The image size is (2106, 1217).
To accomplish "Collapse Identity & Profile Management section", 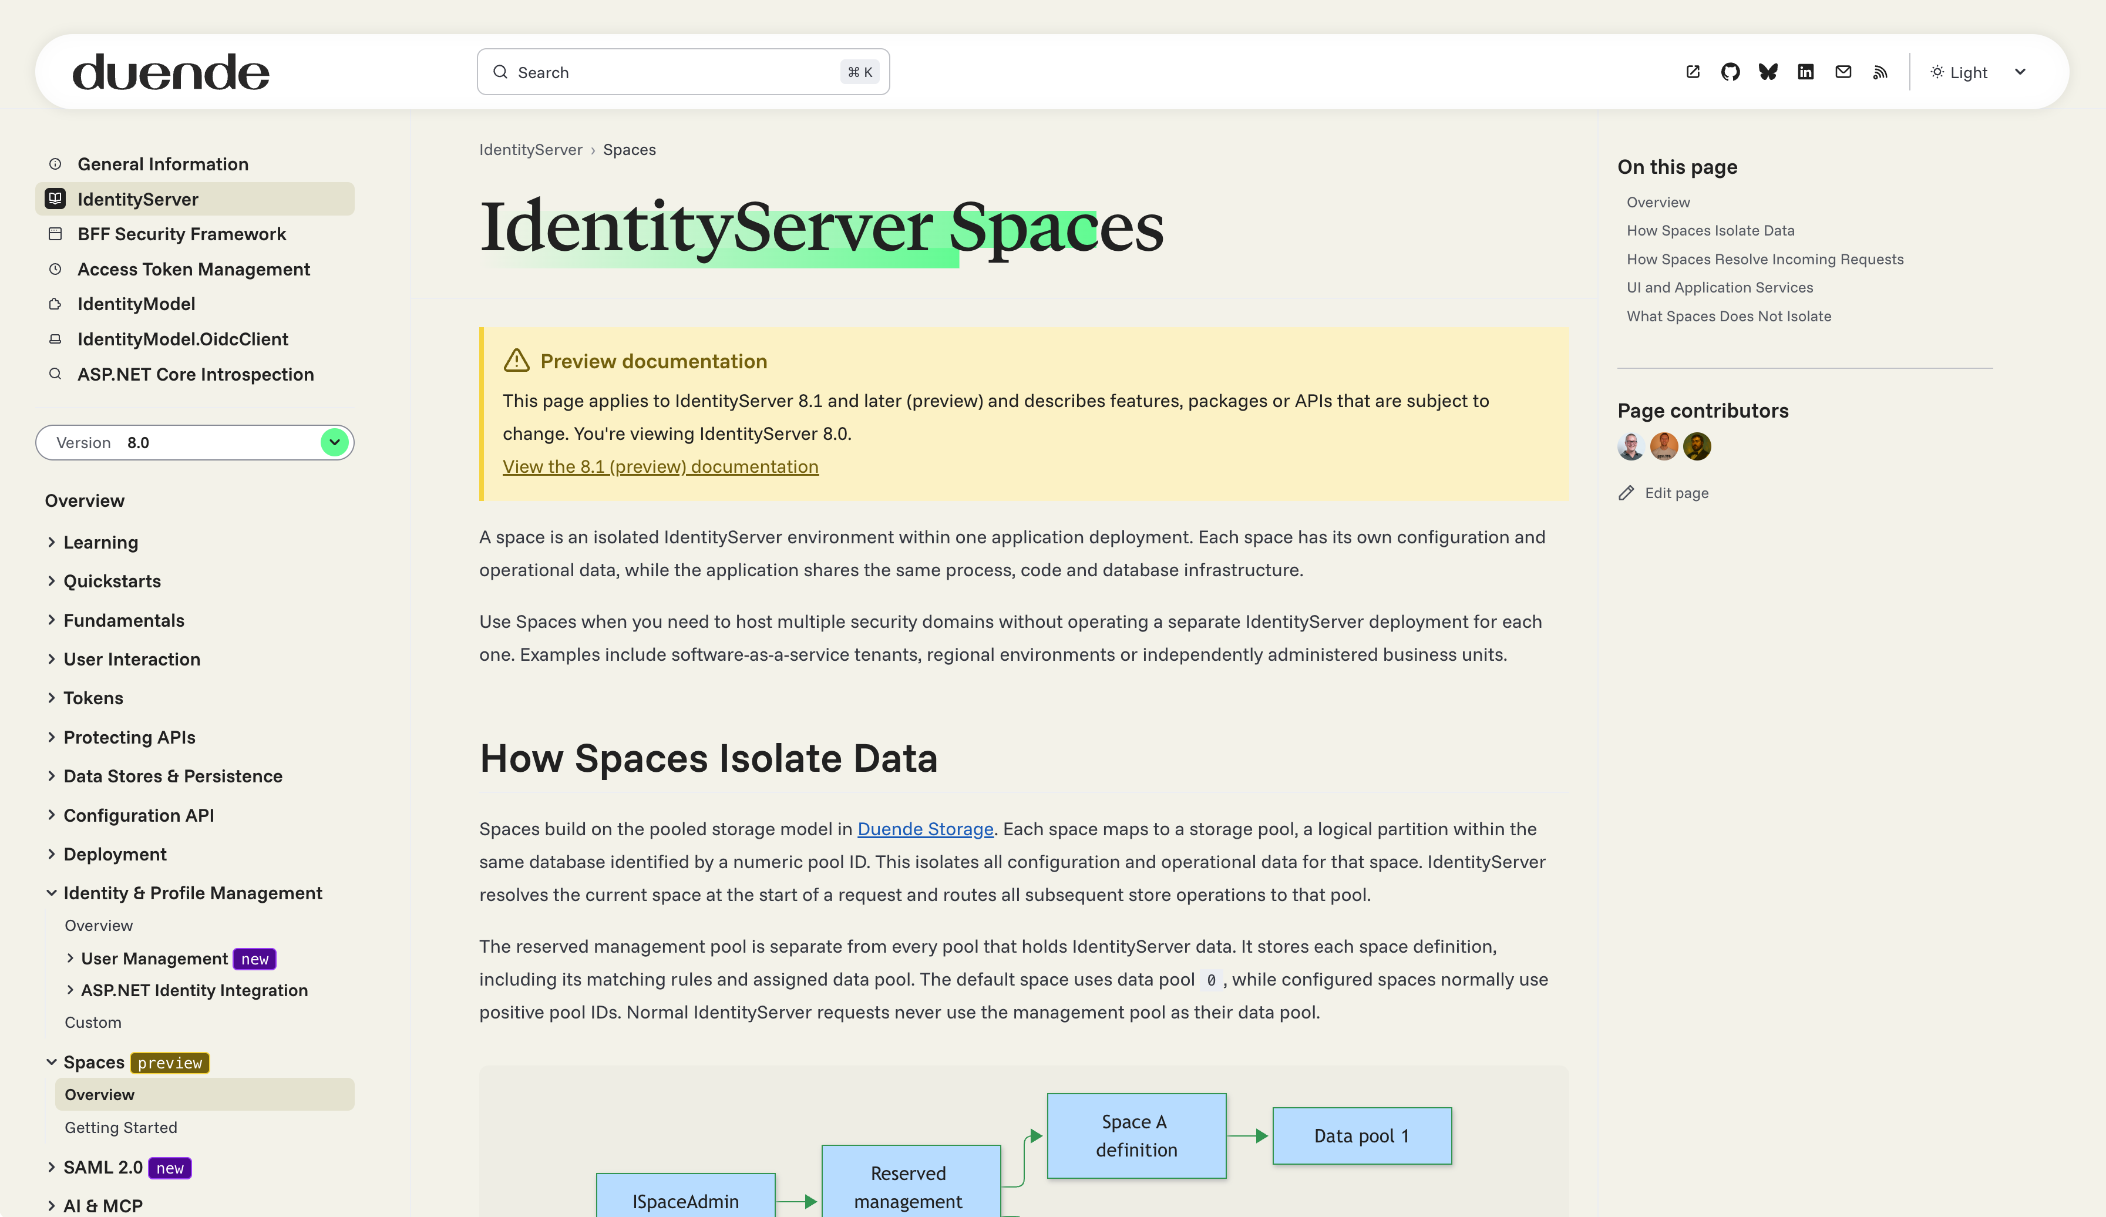I will point(52,893).
